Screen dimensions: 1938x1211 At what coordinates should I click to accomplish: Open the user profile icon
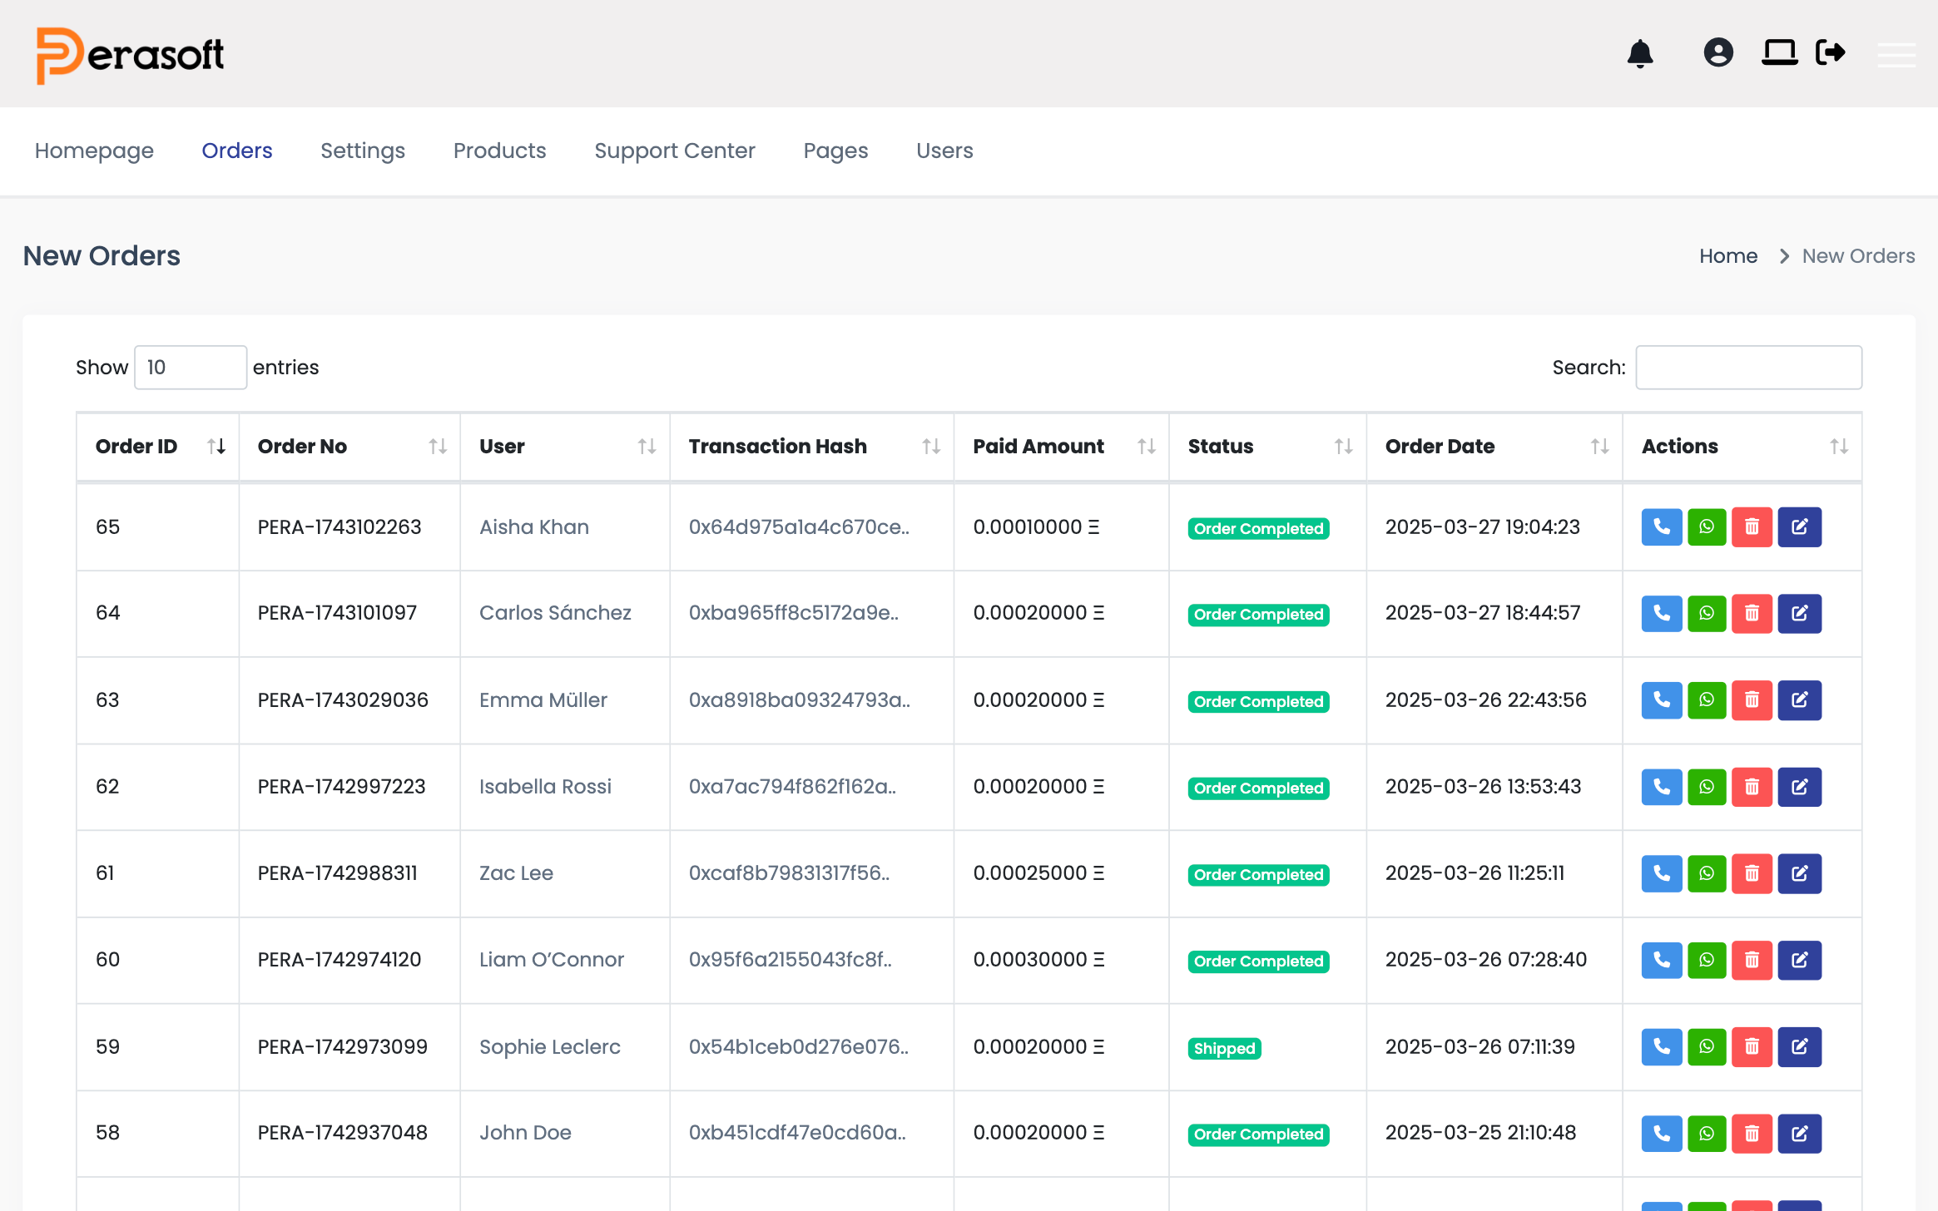click(x=1718, y=52)
